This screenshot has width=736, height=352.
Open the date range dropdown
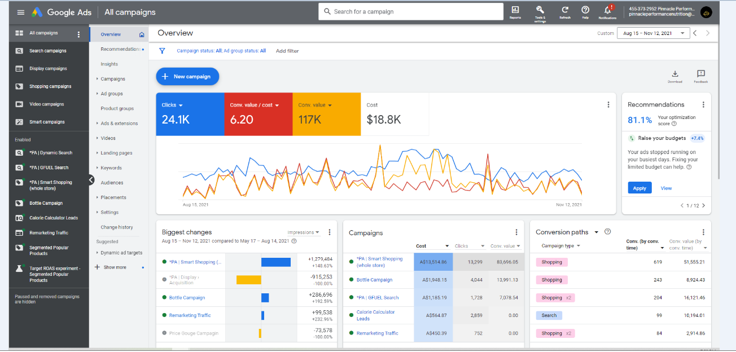point(653,33)
